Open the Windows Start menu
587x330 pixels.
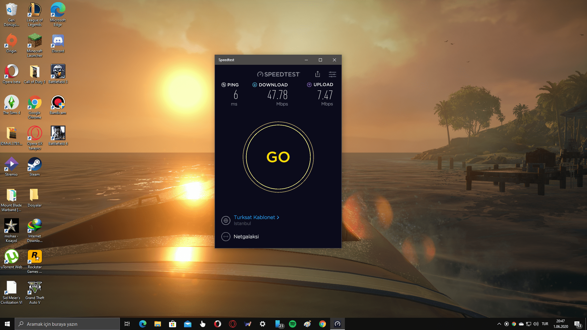click(7, 324)
